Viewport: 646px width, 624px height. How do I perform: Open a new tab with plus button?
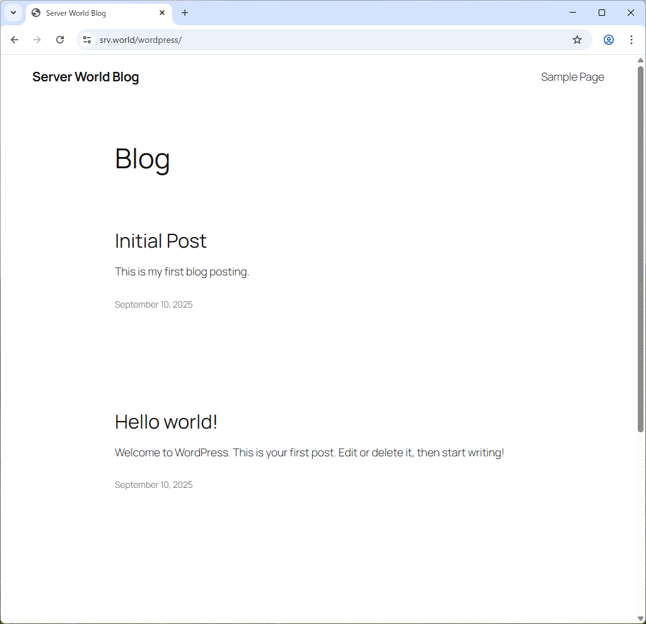185,13
